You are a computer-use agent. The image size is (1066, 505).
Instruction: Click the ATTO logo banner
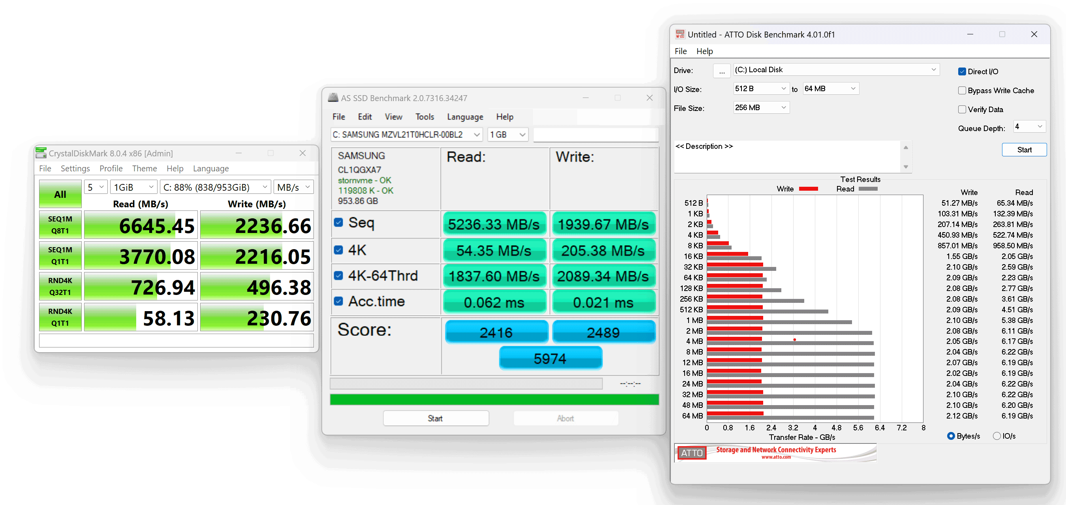[x=775, y=452]
